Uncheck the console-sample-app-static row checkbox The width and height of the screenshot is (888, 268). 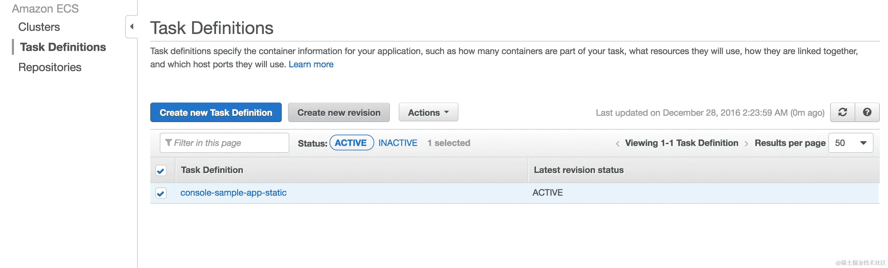pos(161,193)
